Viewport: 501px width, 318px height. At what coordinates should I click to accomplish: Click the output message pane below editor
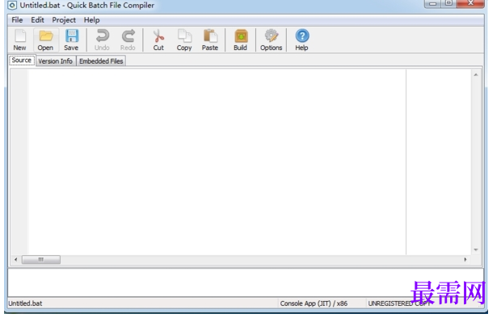coord(246,282)
